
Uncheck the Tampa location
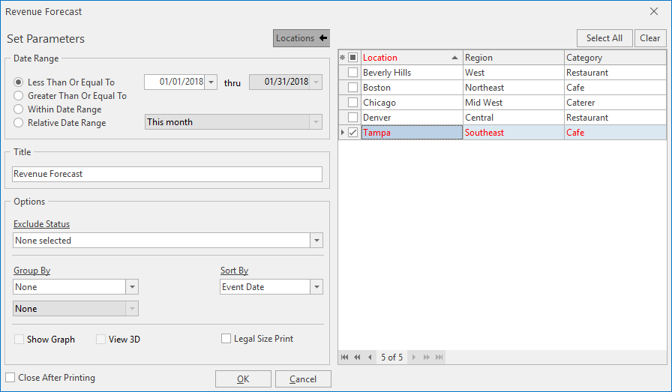click(352, 133)
